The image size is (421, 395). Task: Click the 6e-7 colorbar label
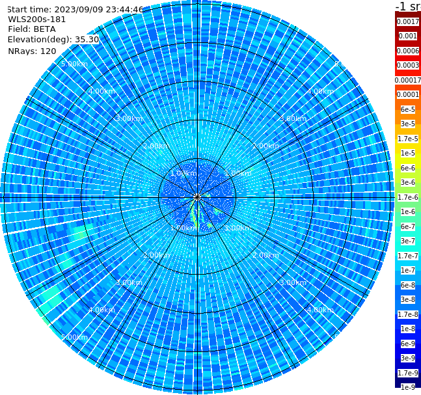[408, 226]
